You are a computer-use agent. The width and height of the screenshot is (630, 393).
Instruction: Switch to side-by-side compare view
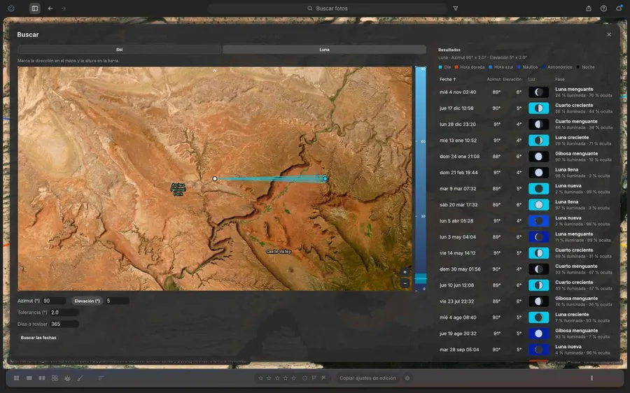coord(42,378)
